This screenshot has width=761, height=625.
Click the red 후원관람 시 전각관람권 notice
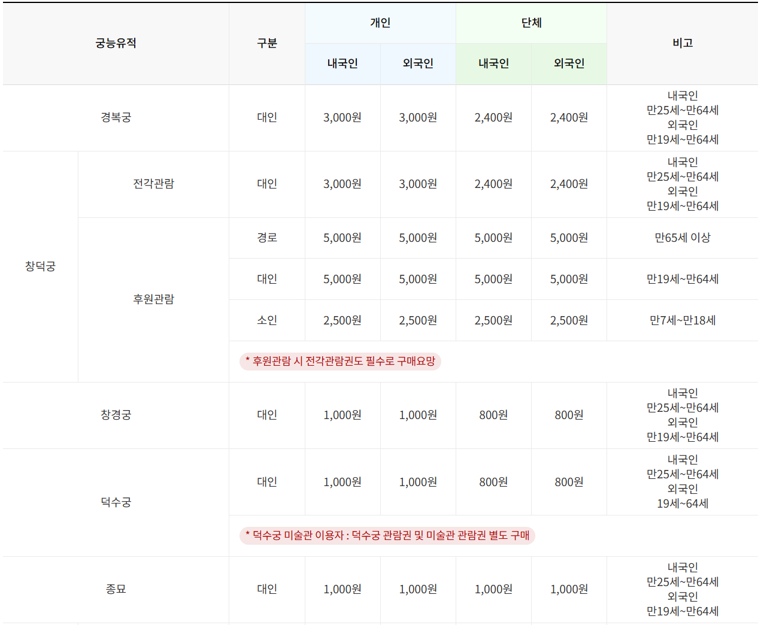pos(340,361)
